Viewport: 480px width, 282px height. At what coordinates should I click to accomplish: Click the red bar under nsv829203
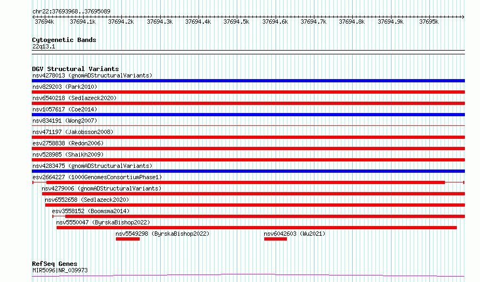(x=248, y=92)
